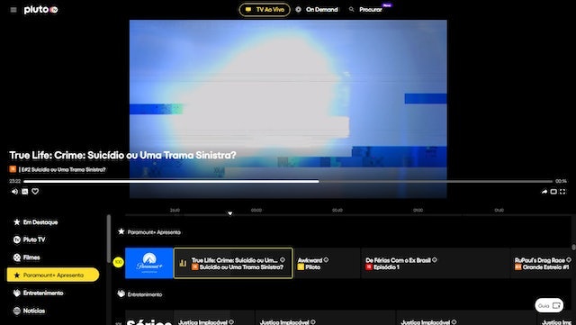
Task: Switch to TV Ao Vivo tab
Action: click(265, 10)
